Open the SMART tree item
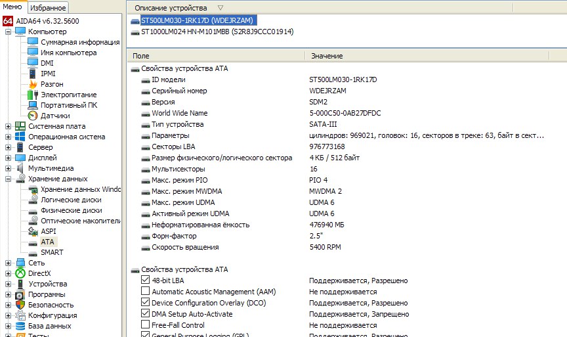This screenshot has height=337, width=567. point(52,252)
